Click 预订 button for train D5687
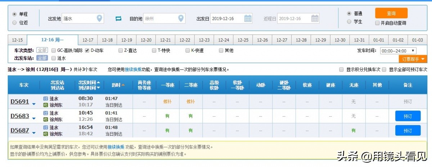 (408, 130)
